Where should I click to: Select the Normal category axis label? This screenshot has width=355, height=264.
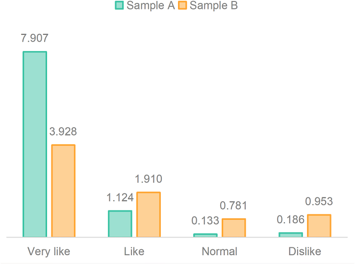pos(219,252)
